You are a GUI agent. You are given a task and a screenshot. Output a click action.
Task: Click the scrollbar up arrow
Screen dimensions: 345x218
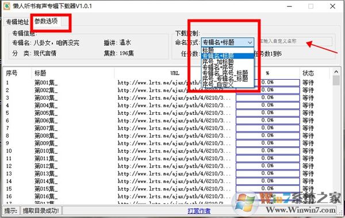pyautogui.click(x=336, y=72)
